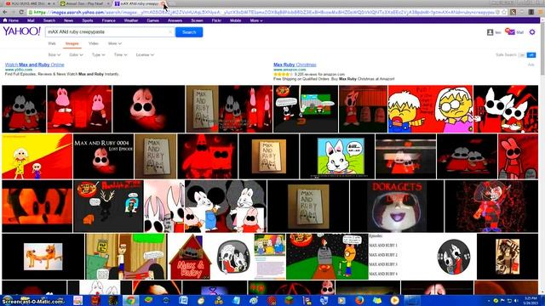Image resolution: width=545 pixels, height=306 pixels.
Task: Click the green SSL lock icon
Action: [x=31, y=12]
